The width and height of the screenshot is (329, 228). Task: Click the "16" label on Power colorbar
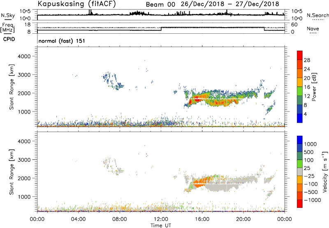click(307, 87)
